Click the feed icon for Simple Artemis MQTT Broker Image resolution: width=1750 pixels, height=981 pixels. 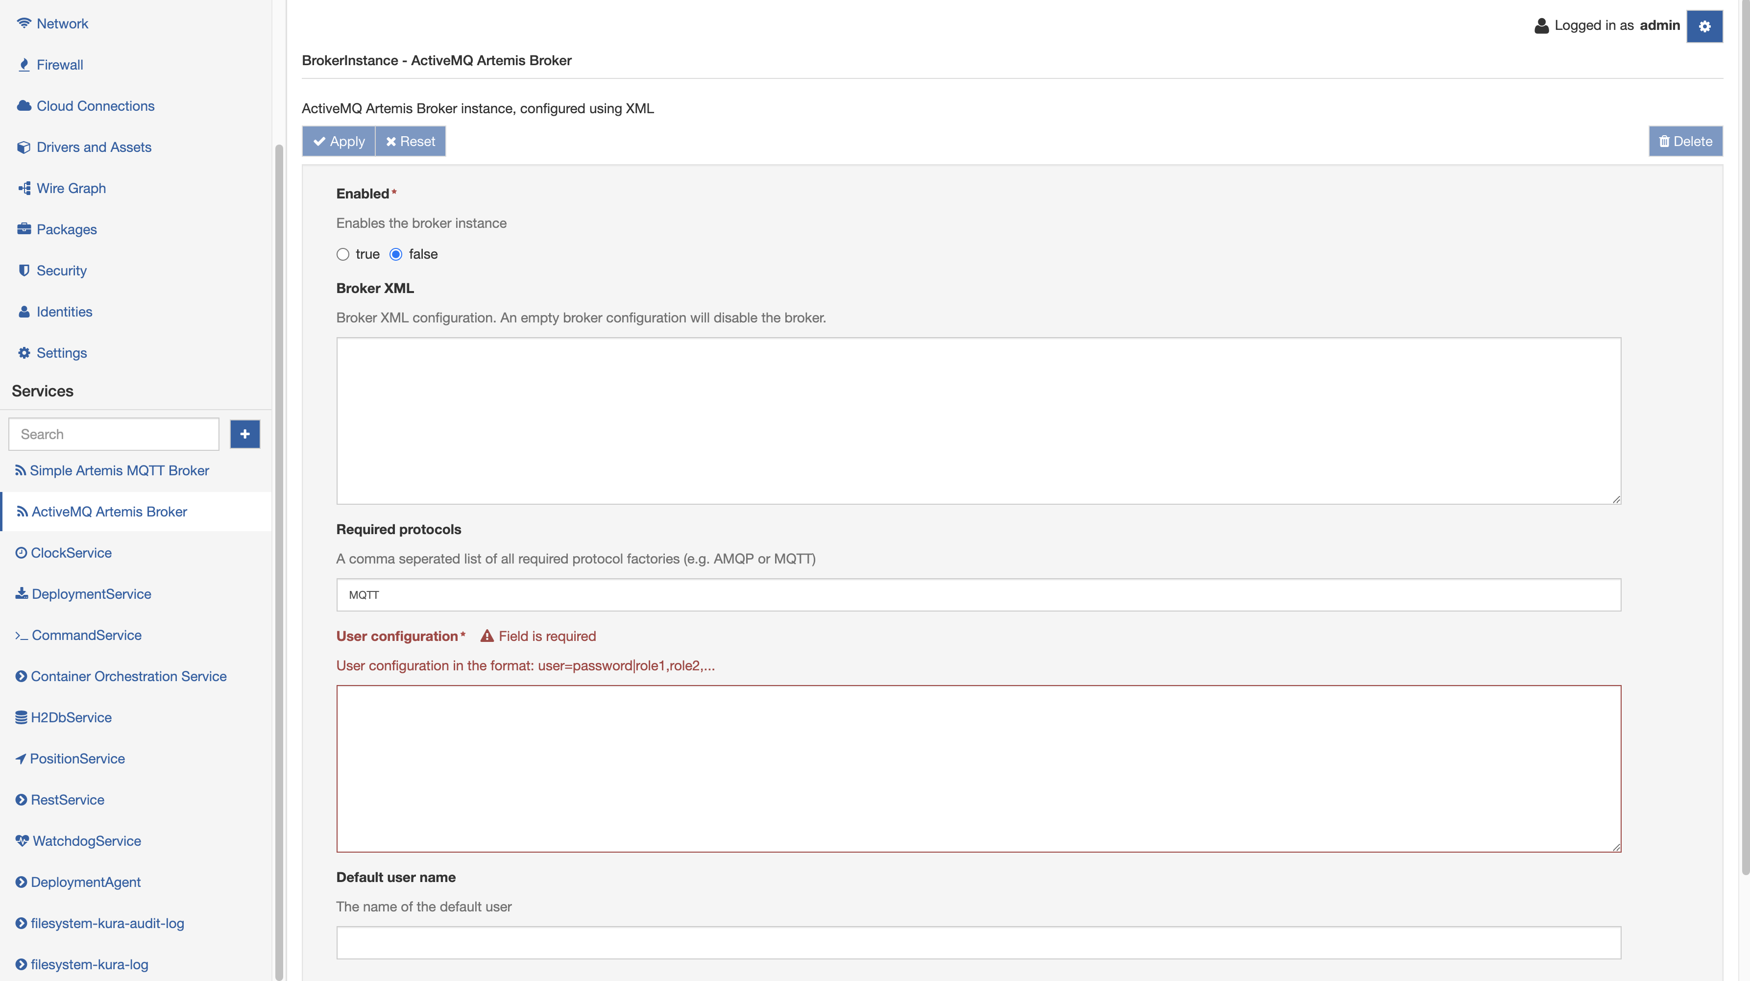pos(21,470)
